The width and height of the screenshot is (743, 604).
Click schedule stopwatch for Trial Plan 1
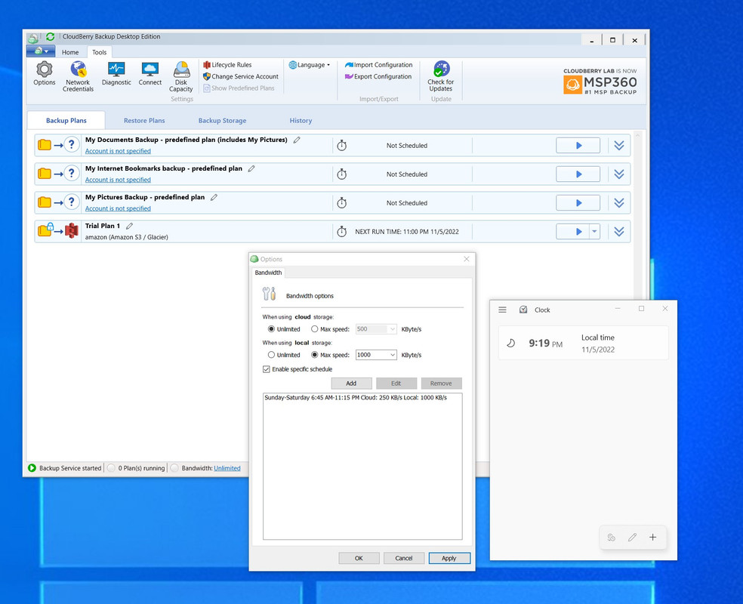[341, 232]
